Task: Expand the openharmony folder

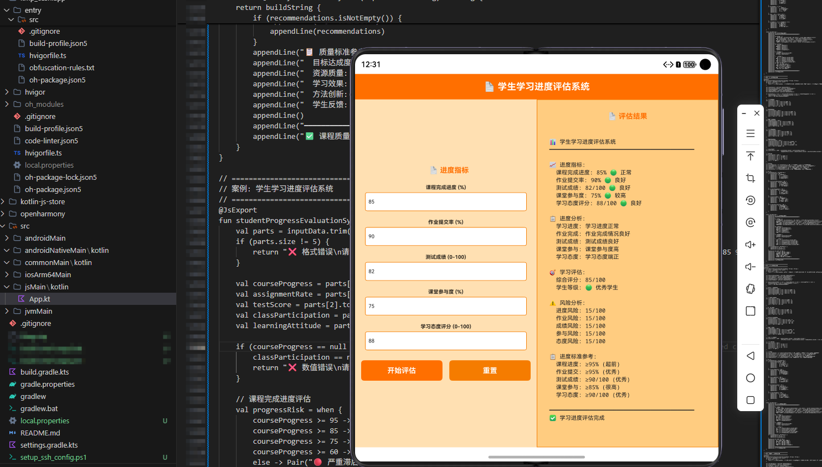Action: click(3, 214)
